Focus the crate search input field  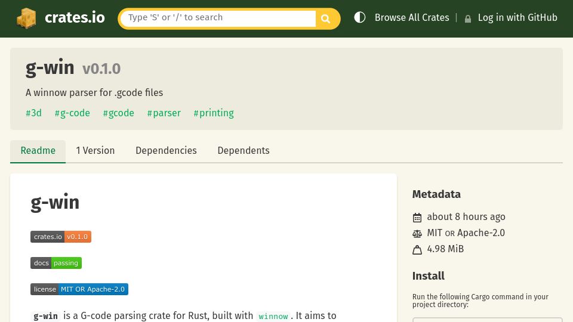click(218, 18)
